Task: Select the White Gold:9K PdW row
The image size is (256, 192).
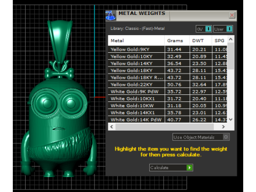Action: tap(167, 92)
